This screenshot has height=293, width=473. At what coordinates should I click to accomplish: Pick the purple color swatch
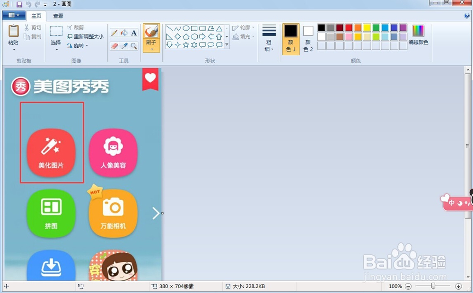[x=403, y=28]
